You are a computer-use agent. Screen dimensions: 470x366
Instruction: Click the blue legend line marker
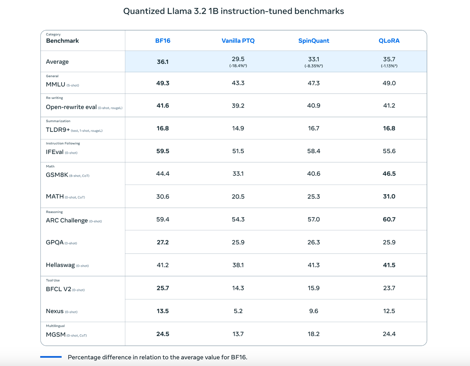pyautogui.click(x=51, y=357)
